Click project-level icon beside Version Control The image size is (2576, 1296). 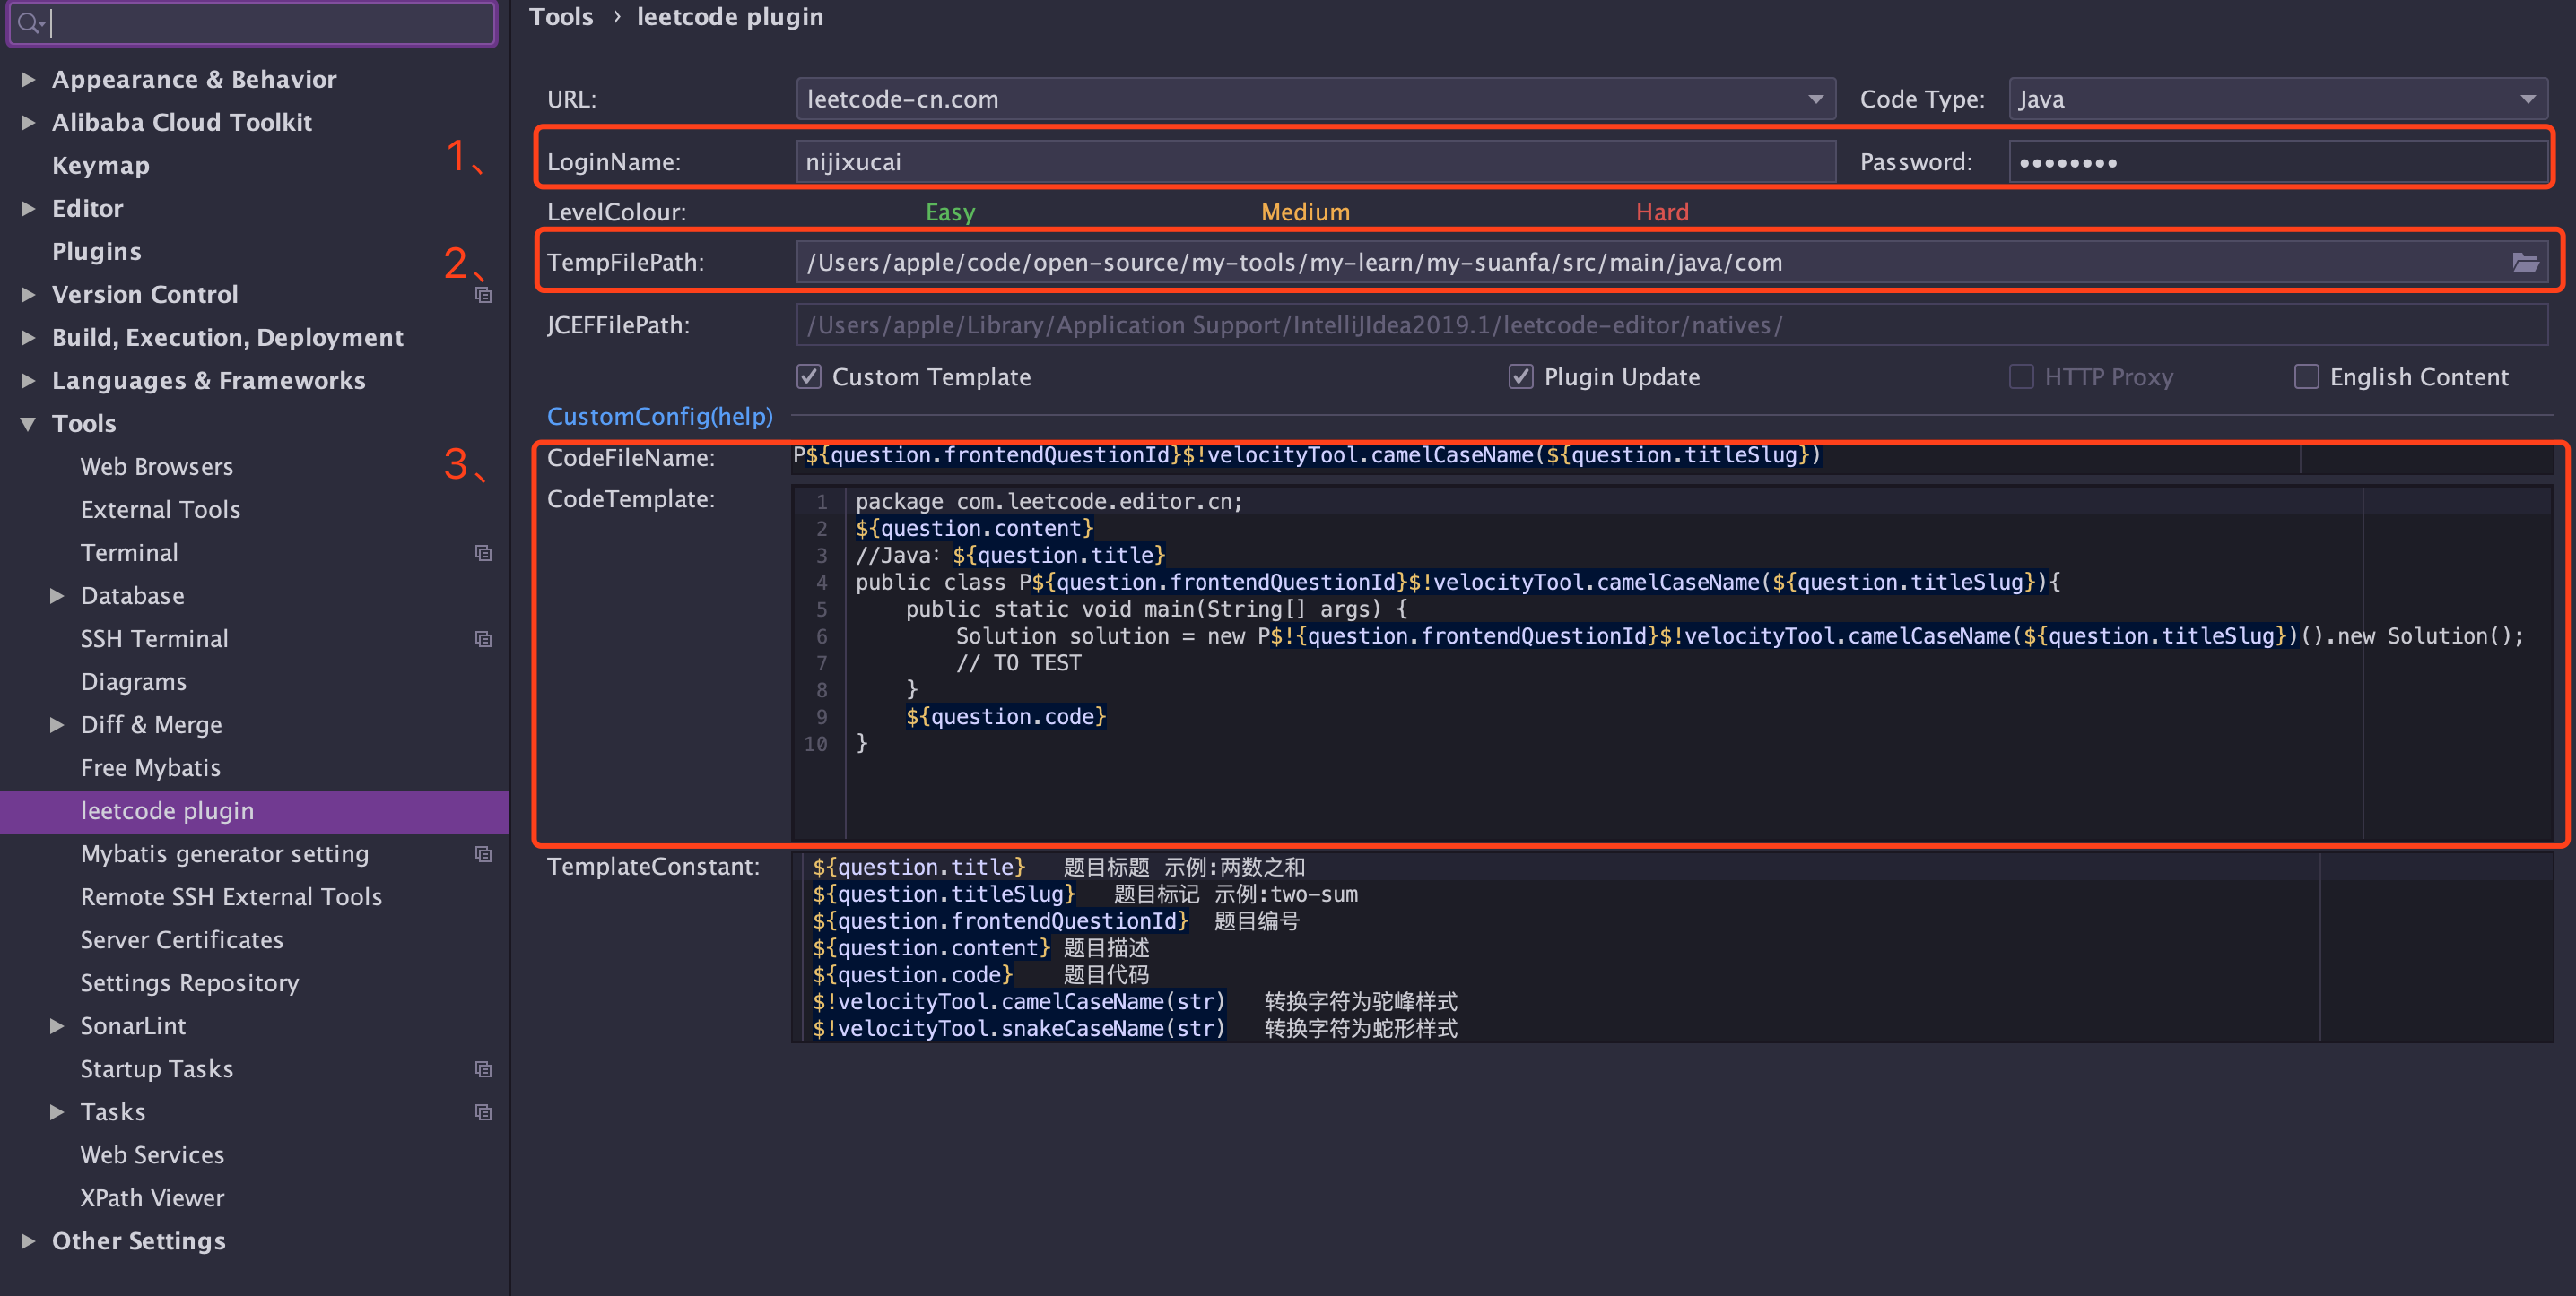coord(483,295)
